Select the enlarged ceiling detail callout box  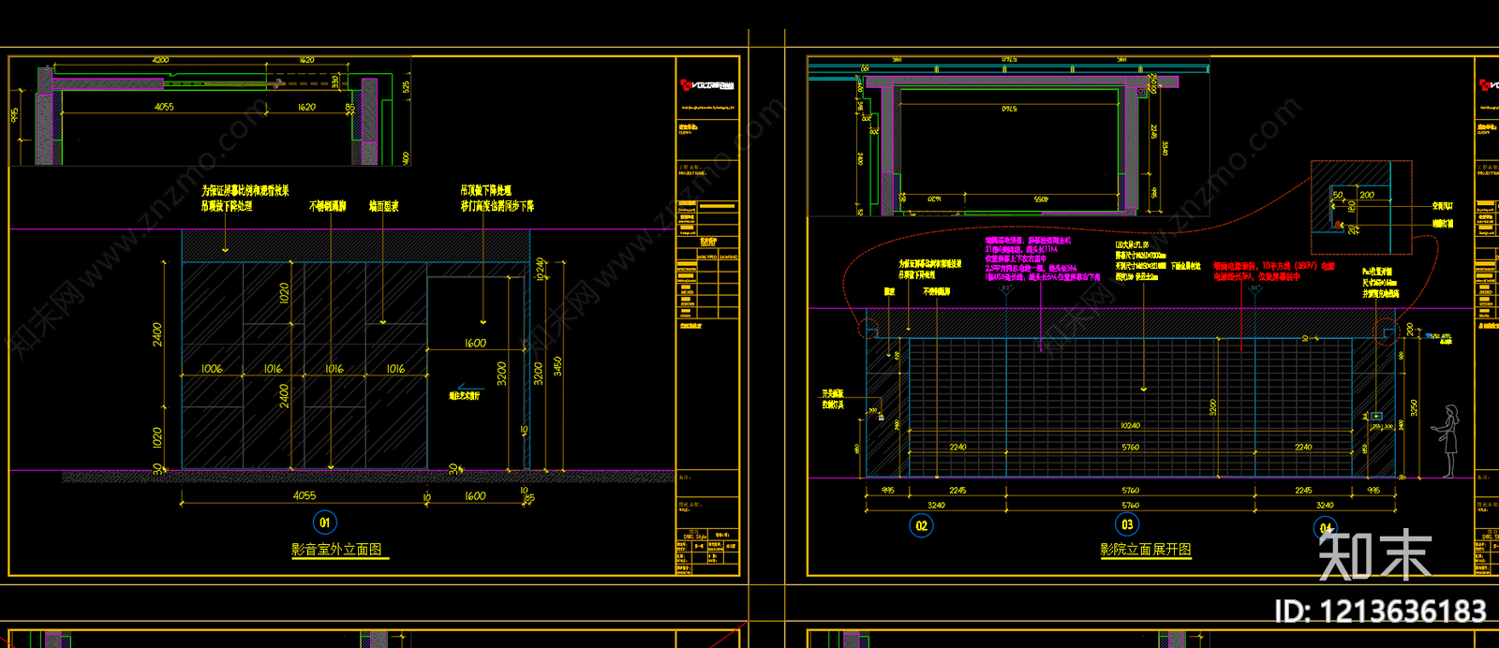pyautogui.click(x=1361, y=207)
